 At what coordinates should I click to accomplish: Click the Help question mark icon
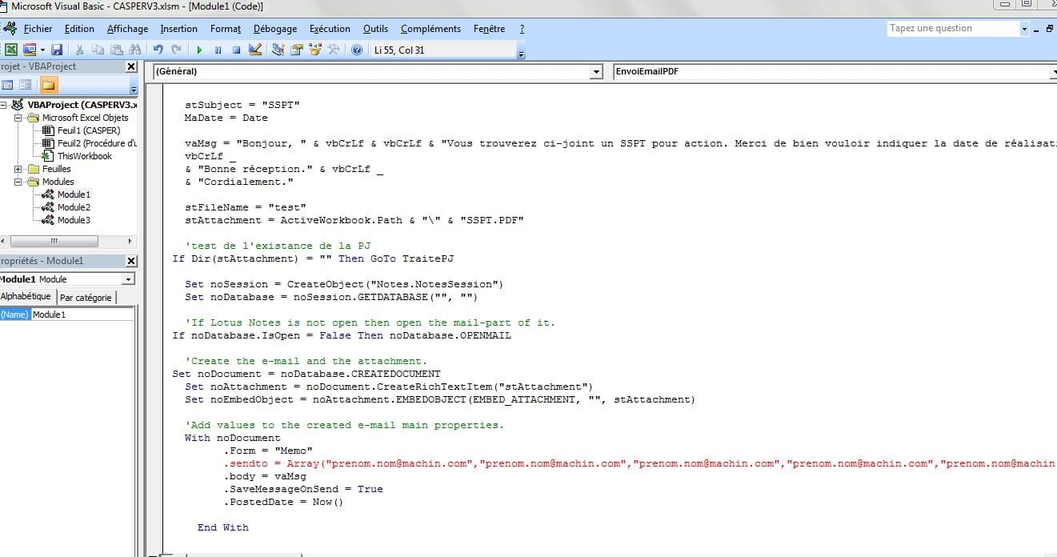tap(356, 50)
